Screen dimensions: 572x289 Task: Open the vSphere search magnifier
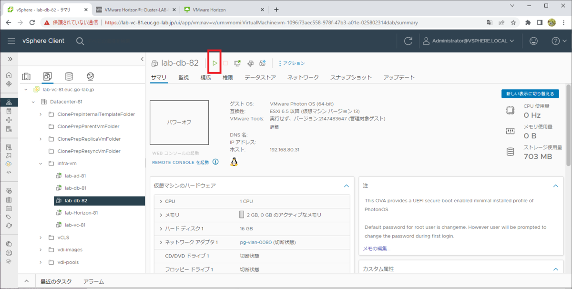[x=80, y=41]
